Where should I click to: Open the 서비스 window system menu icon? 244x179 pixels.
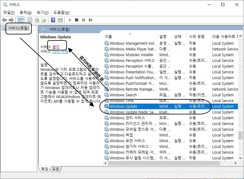pyautogui.click(x=5, y=5)
